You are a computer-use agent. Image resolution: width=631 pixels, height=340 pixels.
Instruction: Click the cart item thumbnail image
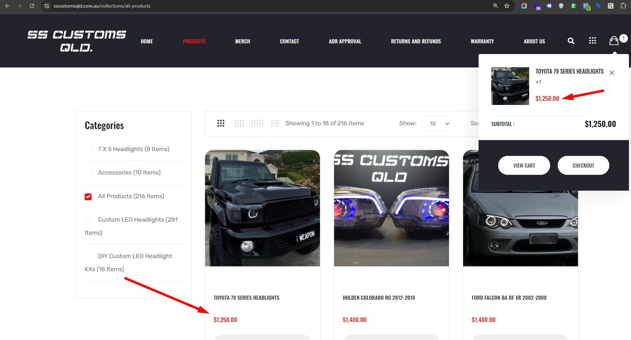coord(510,86)
